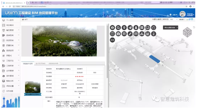
Task: Open the dark model selection dropdown in viewer
Action: [x=170, y=28]
